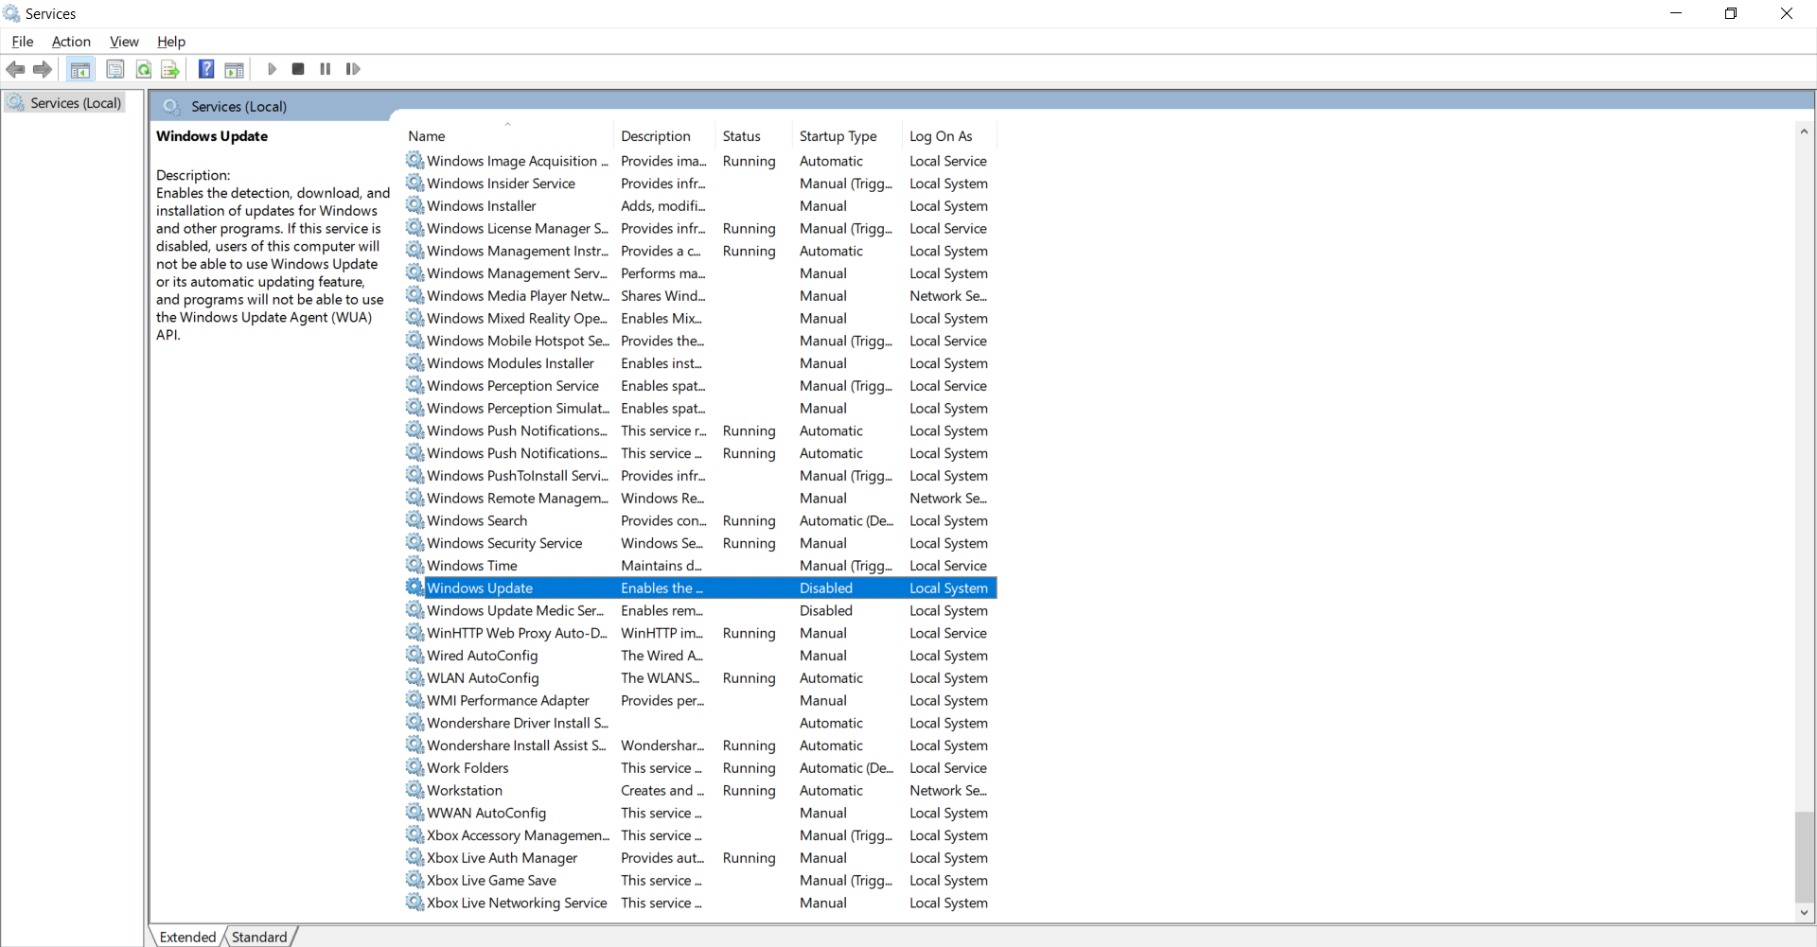This screenshot has height=947, width=1817.
Task: Sort by the Status column header
Action: (x=754, y=136)
